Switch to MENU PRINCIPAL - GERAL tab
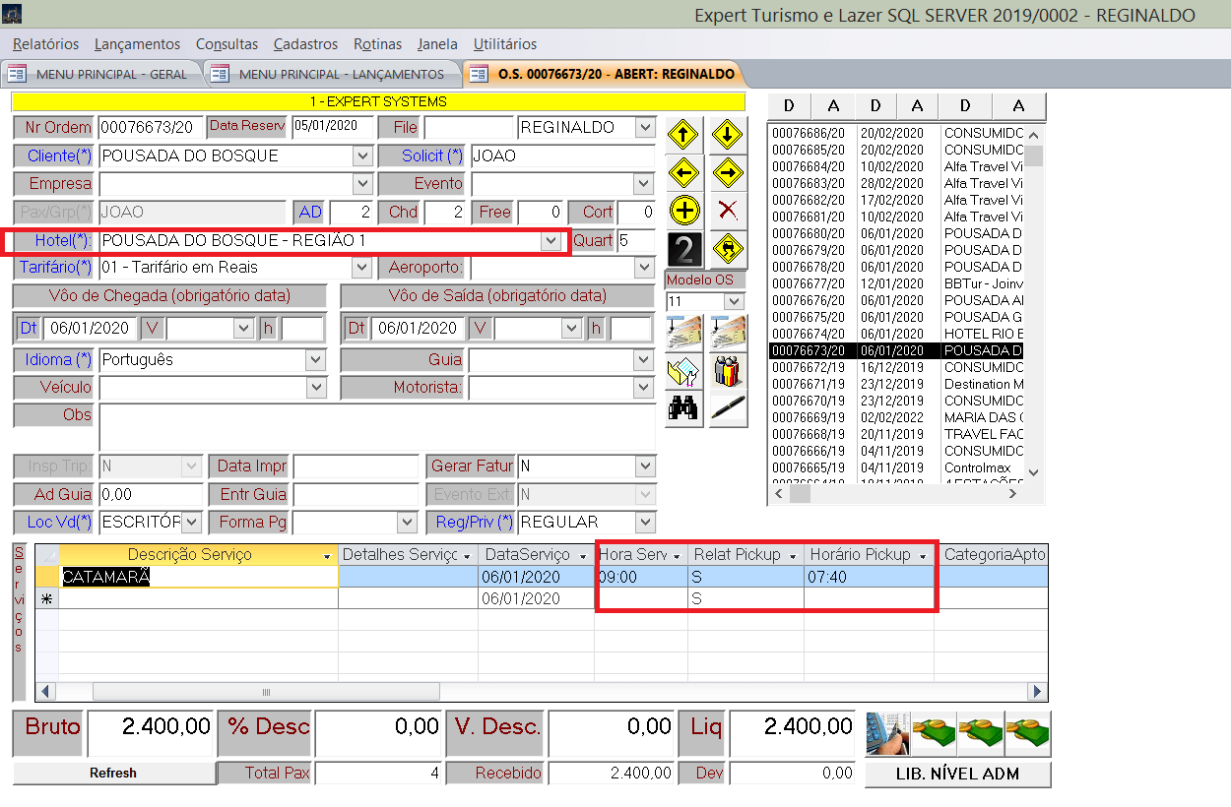1231x807 pixels. (x=100, y=74)
